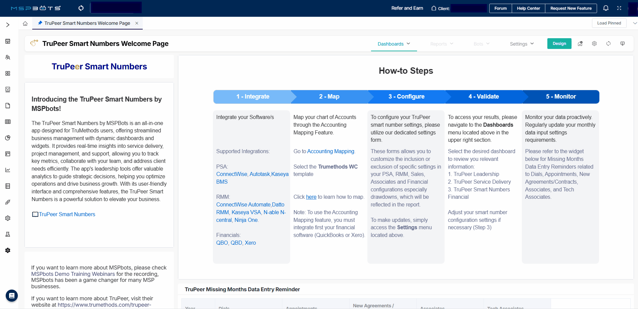The width and height of the screenshot is (638, 309).
Task: Click the MSPbots Demo Training Webinars link
Action: pyautogui.click(x=73, y=274)
